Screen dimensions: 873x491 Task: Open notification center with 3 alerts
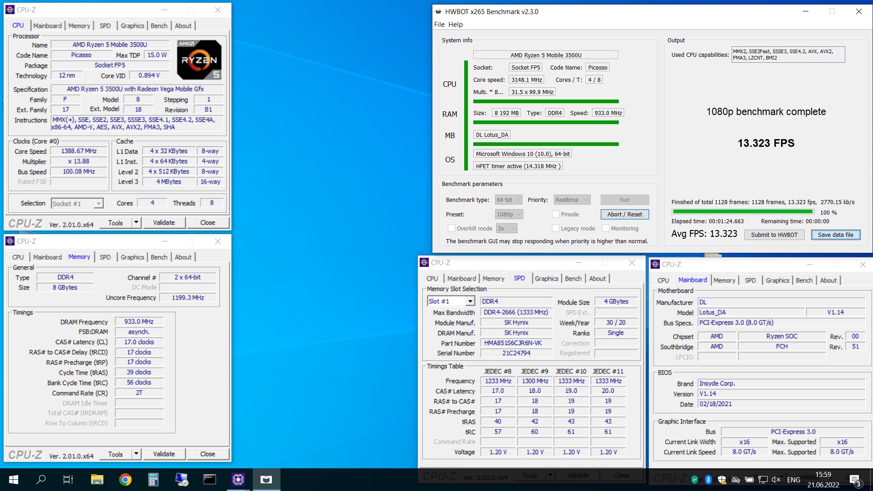[x=855, y=481]
